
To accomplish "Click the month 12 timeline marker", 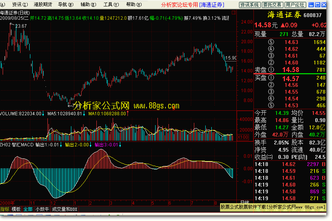I will point(53,203).
